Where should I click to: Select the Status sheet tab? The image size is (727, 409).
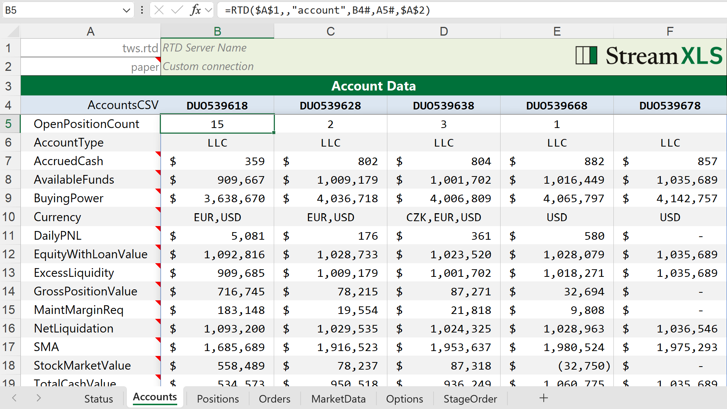(x=98, y=399)
